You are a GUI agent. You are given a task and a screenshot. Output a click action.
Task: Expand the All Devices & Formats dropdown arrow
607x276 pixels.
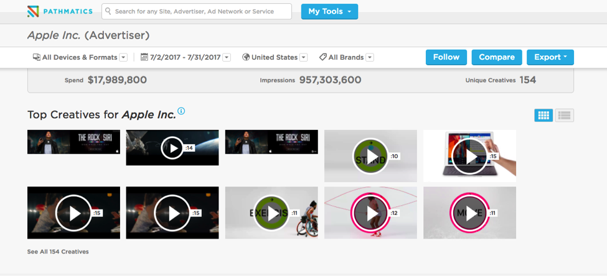click(123, 58)
